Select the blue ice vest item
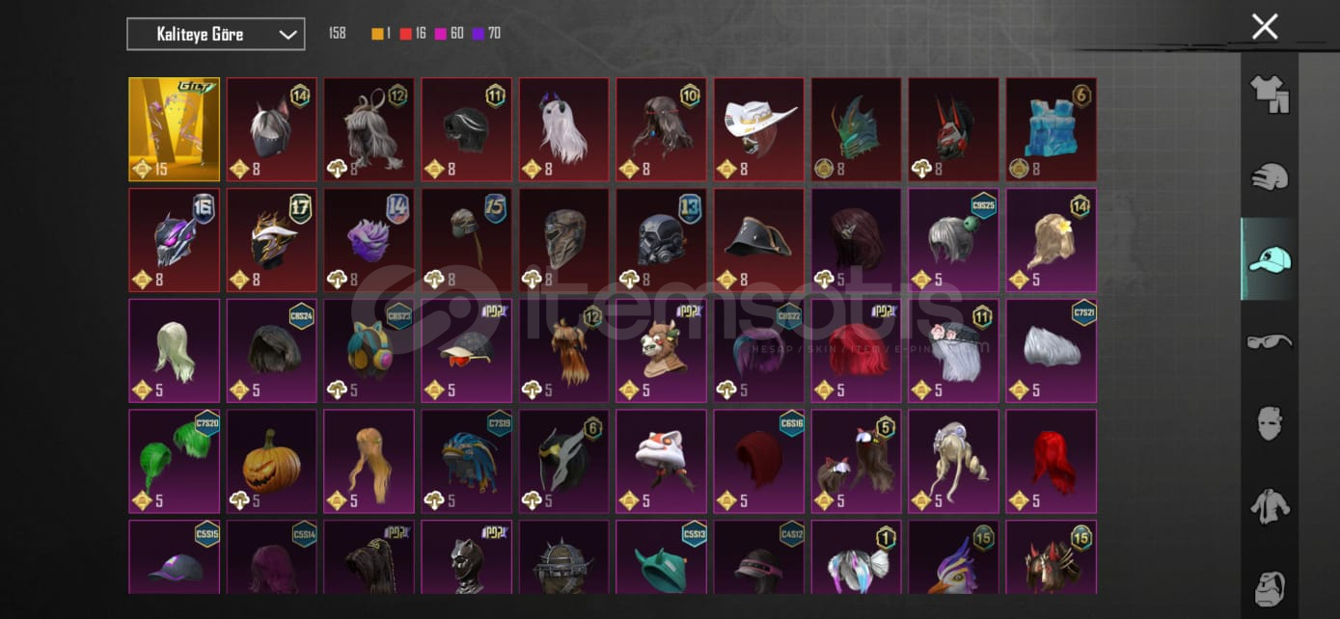 click(1052, 129)
